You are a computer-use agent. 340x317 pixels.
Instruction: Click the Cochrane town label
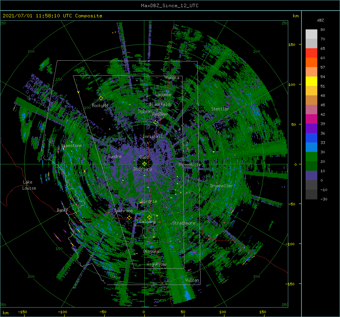click(x=124, y=211)
